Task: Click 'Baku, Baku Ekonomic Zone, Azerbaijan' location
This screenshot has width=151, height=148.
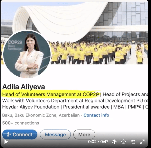Action: (41, 115)
